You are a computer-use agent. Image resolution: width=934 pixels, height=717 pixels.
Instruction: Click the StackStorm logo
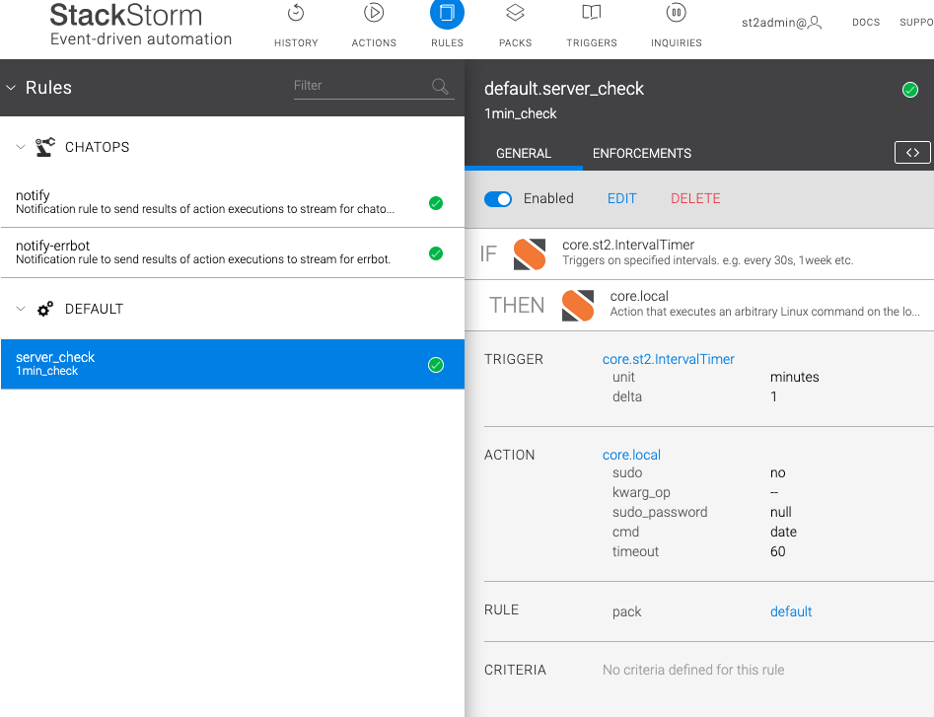[x=141, y=24]
